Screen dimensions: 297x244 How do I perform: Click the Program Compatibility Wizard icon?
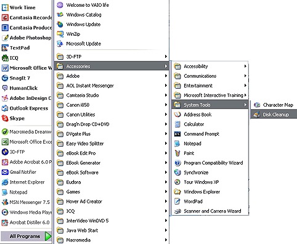(177, 163)
